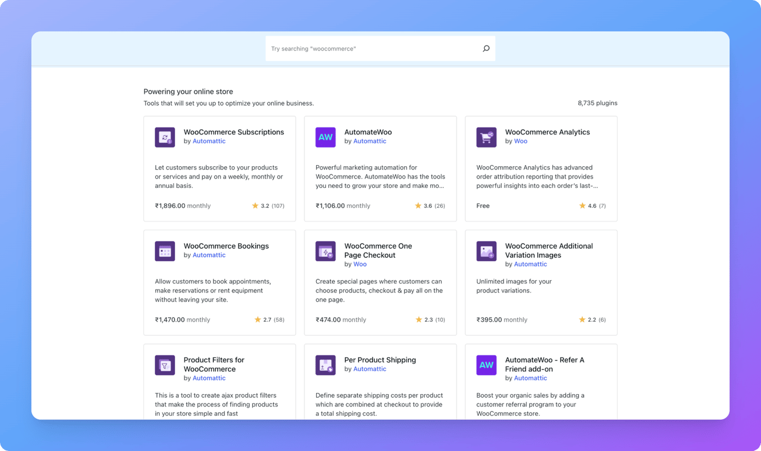Click the star rating for WooCommerce Analytics
The width and height of the screenshot is (761, 451).
pos(592,206)
